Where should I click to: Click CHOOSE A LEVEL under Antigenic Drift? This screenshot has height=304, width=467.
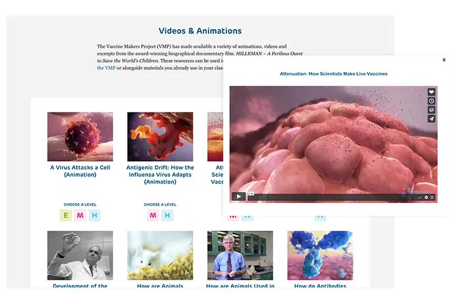[161, 204]
